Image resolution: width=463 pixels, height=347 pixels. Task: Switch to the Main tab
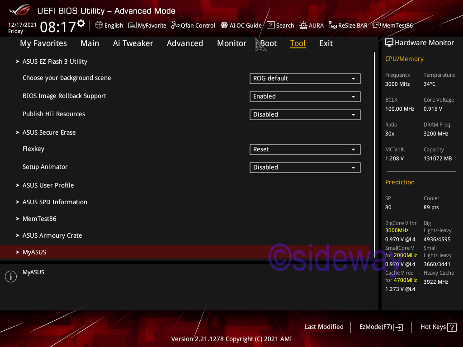[x=90, y=43]
